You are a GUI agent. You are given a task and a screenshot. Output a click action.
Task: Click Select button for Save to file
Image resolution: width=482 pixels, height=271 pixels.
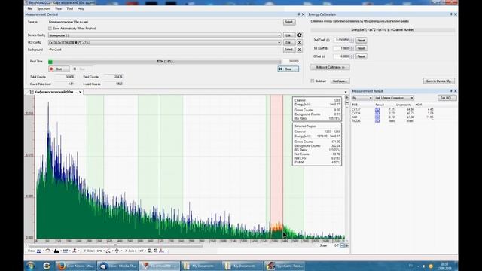(289, 22)
